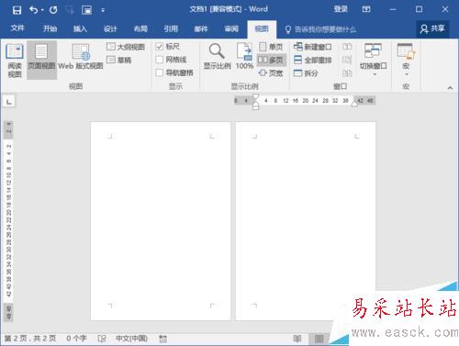Open the 文件 tab
The image size is (459, 346).
(17, 28)
